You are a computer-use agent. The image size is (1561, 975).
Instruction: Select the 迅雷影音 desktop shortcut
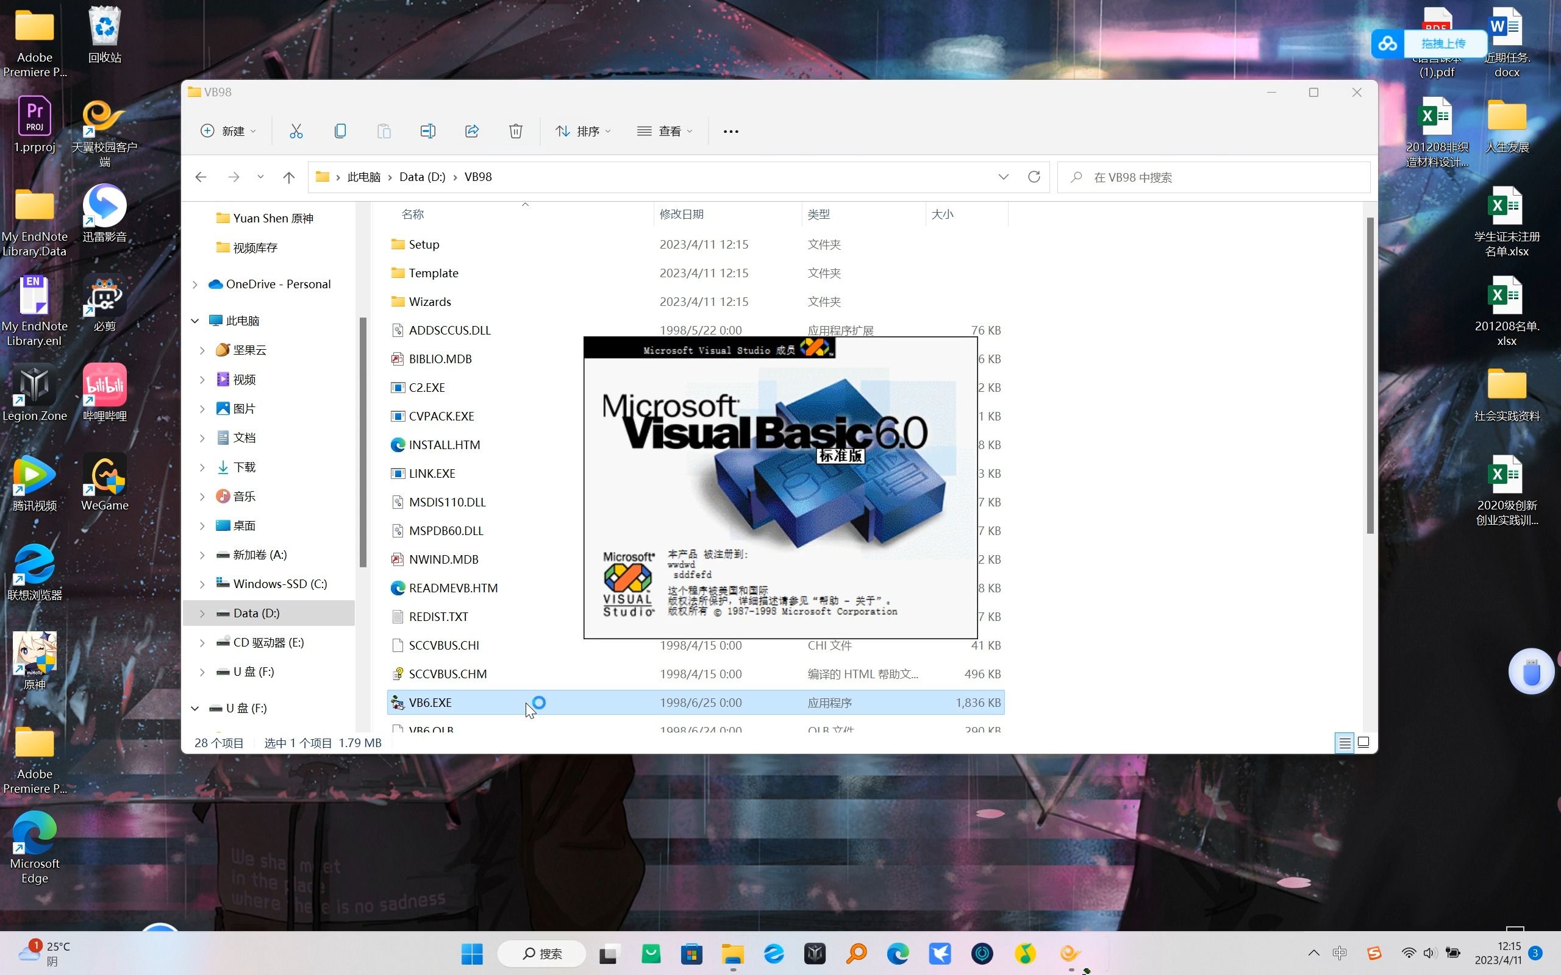pos(104,213)
